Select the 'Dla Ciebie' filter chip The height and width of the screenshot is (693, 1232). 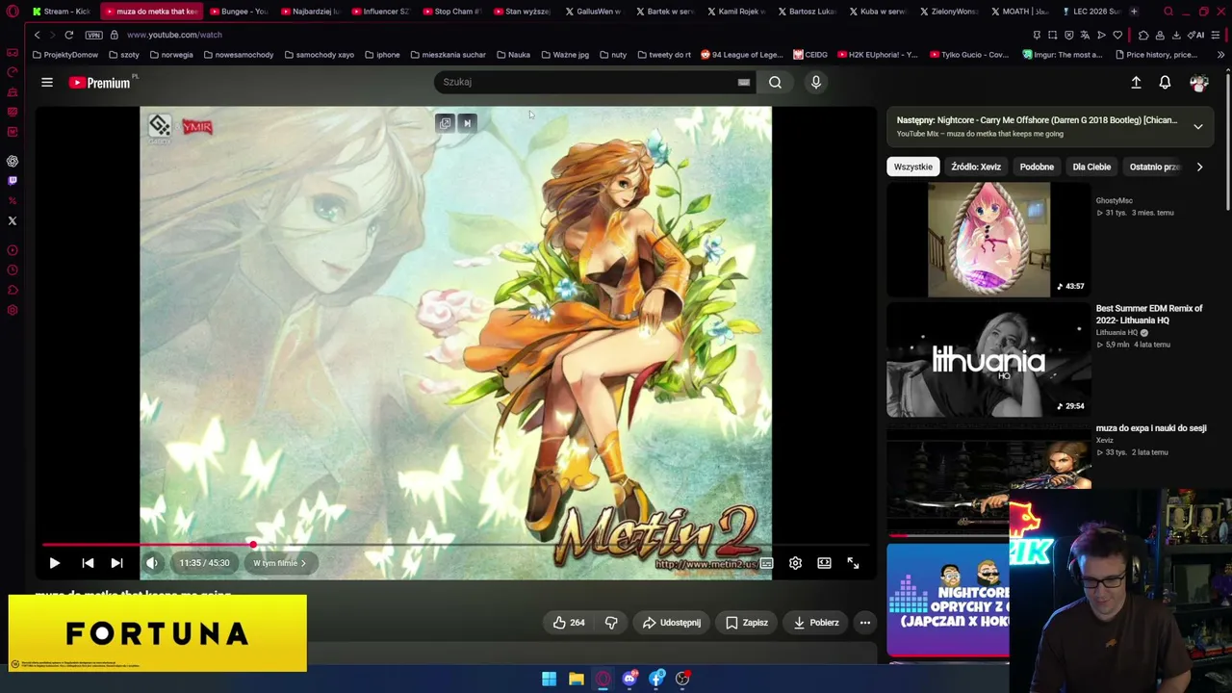click(x=1091, y=167)
